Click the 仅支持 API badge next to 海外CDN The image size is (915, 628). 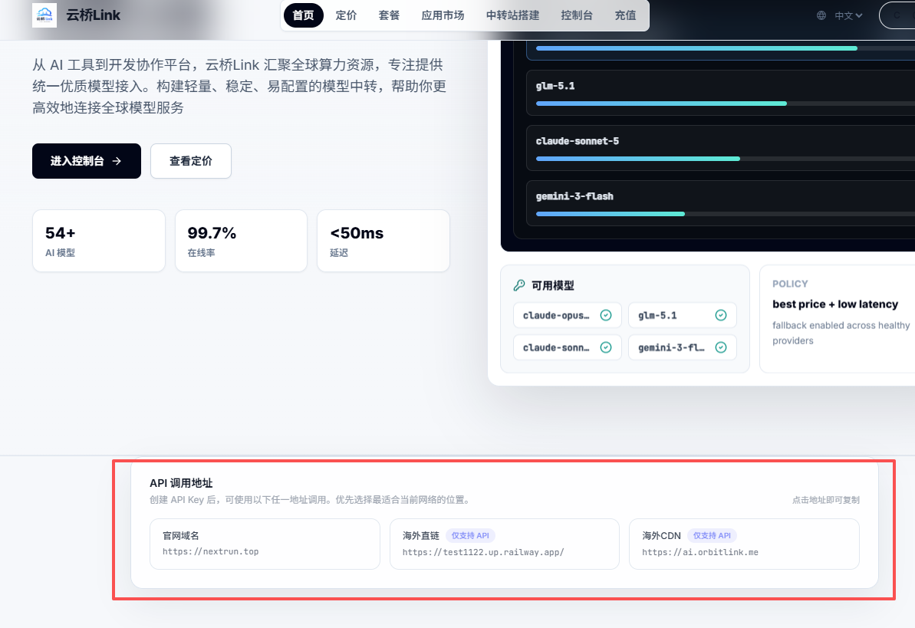tap(712, 535)
